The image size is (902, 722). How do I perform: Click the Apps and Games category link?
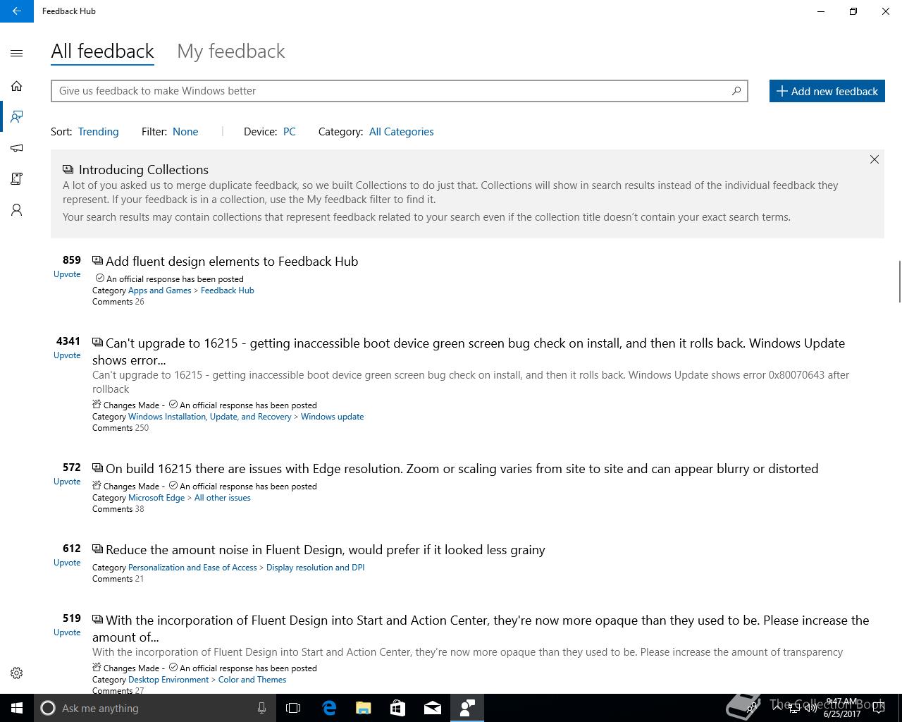pos(160,290)
